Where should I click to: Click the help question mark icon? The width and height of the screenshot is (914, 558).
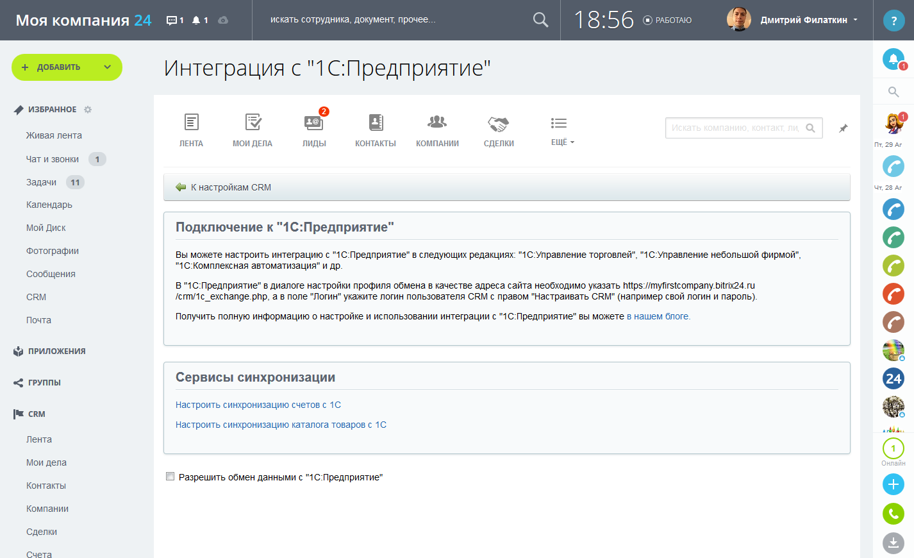click(x=893, y=21)
